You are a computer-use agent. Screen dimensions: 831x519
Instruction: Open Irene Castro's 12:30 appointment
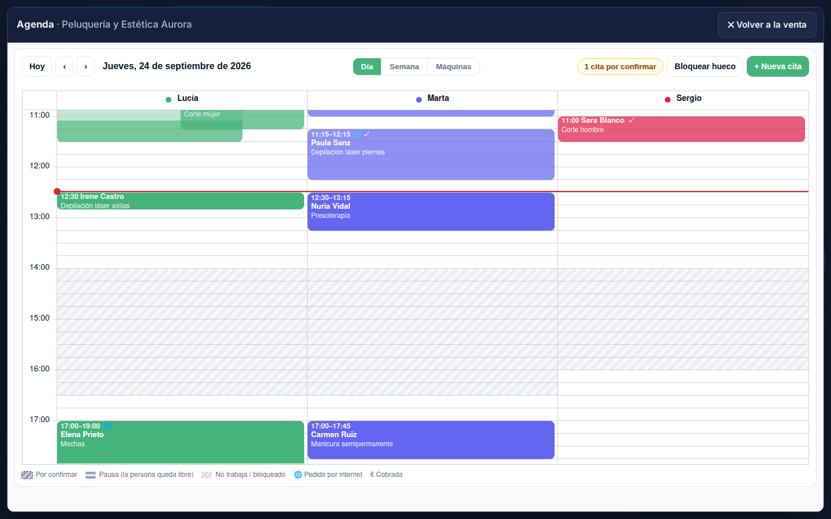point(181,201)
